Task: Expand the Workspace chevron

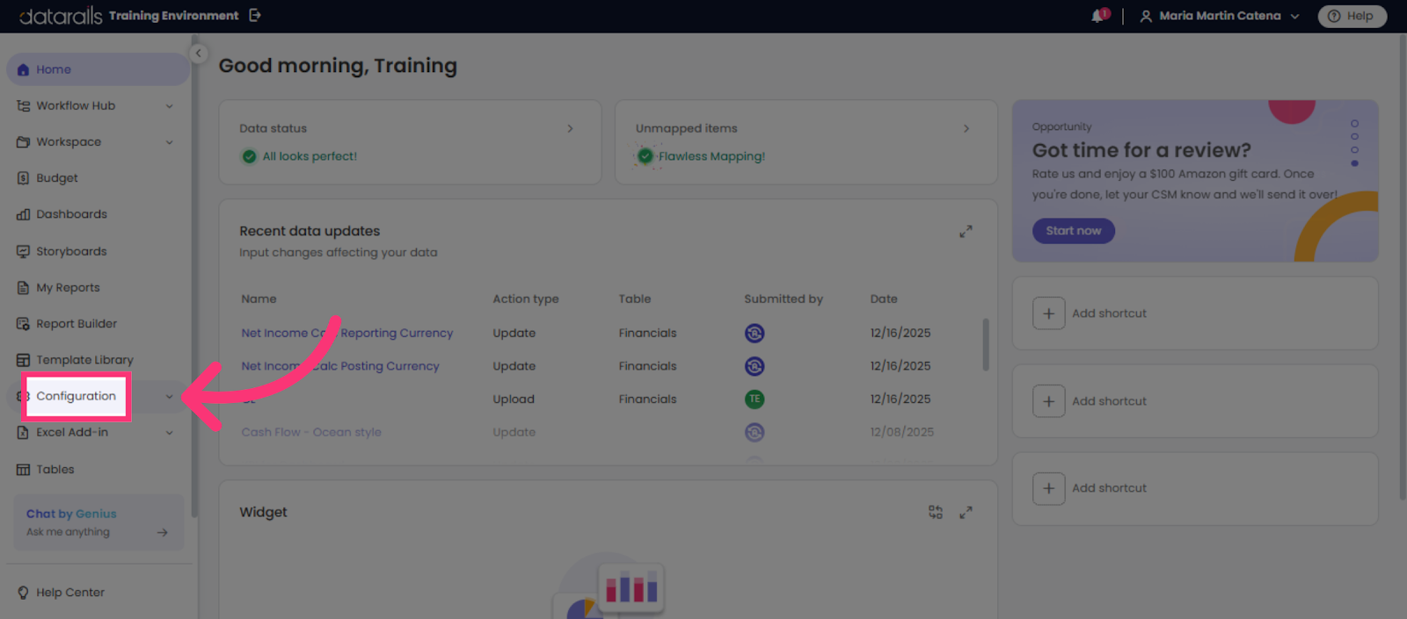Action: [170, 142]
